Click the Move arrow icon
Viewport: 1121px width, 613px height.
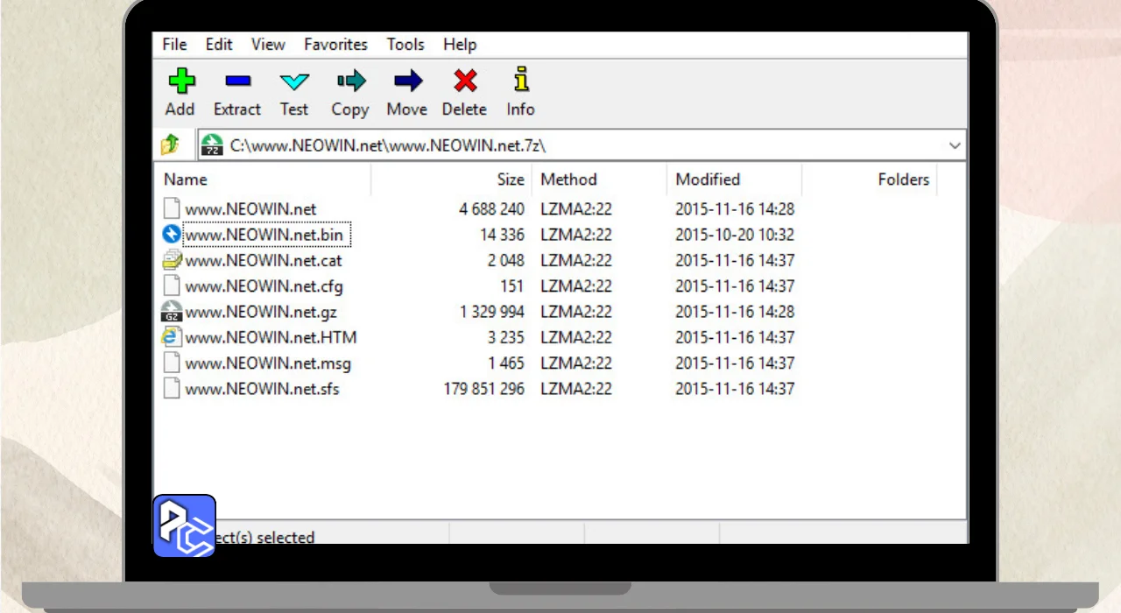407,81
